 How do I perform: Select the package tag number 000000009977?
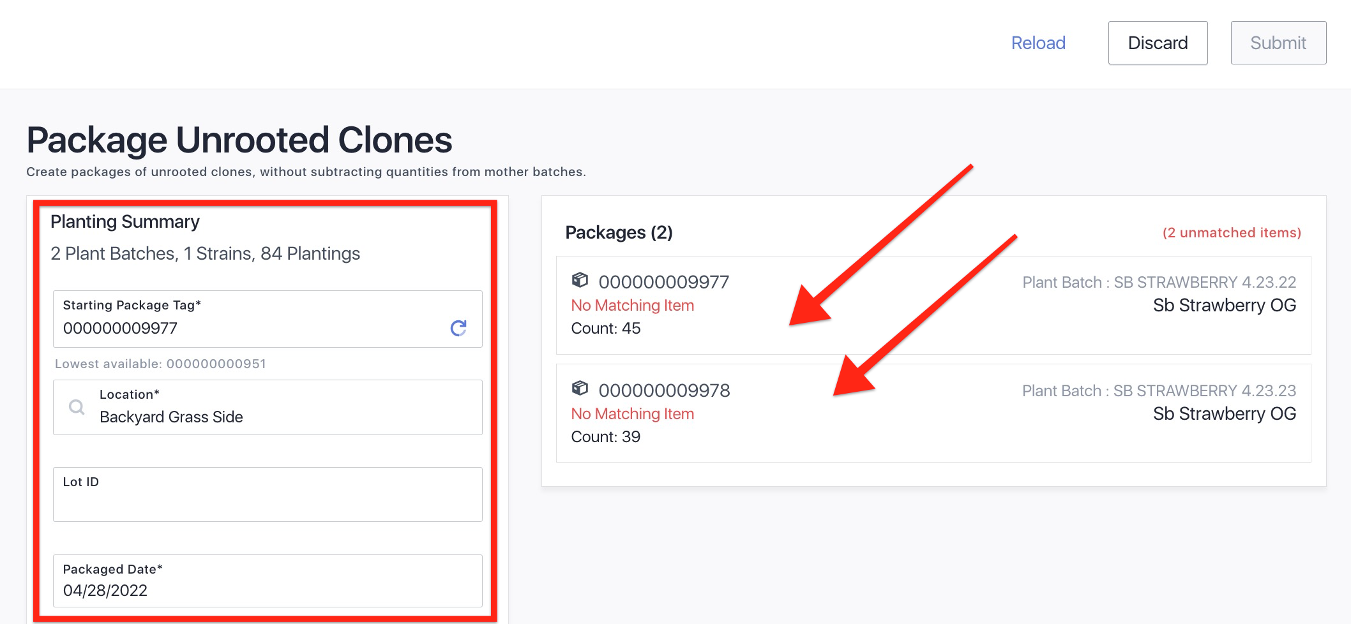(x=663, y=282)
